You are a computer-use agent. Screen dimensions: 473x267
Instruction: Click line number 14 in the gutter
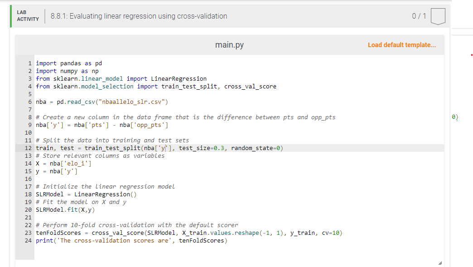(28, 163)
